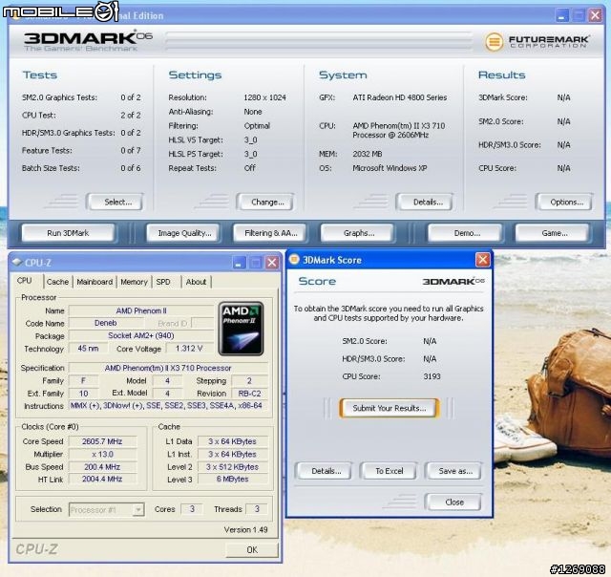Click the Resolution value 1280 x 1024
This screenshot has width=611, height=577.
265,97
